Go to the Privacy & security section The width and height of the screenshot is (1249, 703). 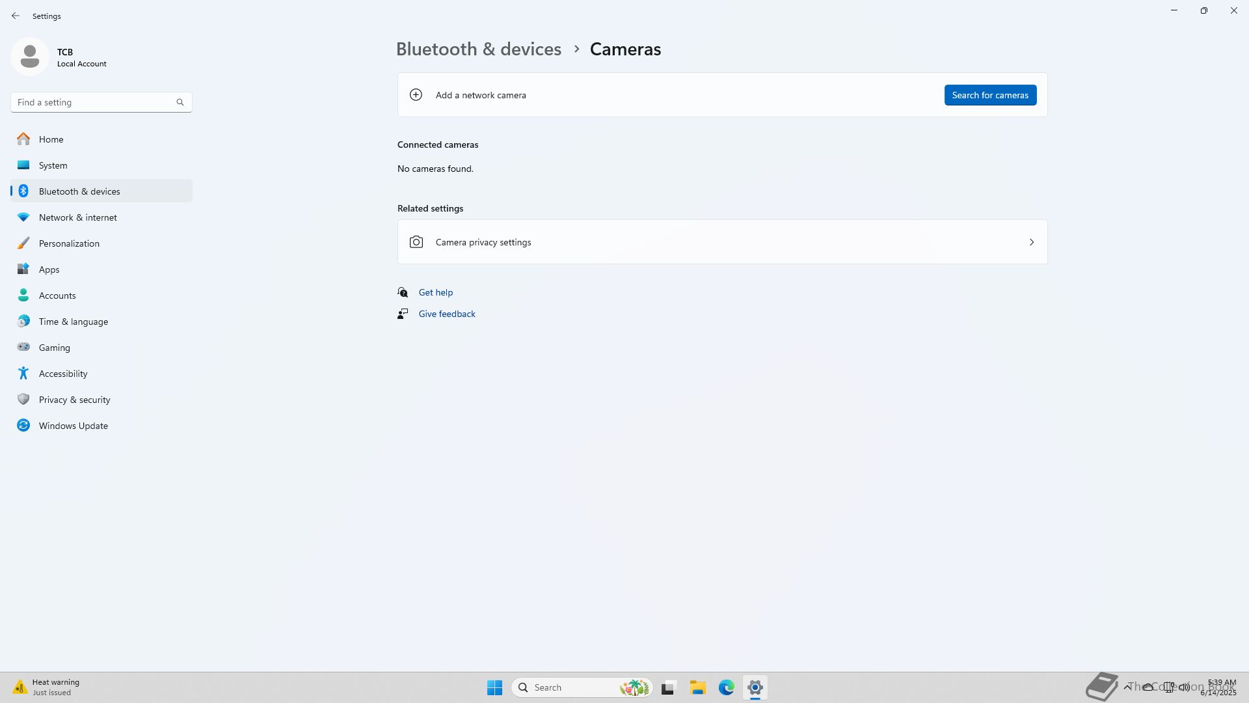(x=74, y=400)
